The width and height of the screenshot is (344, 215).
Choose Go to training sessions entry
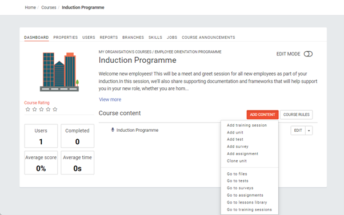point(250,209)
